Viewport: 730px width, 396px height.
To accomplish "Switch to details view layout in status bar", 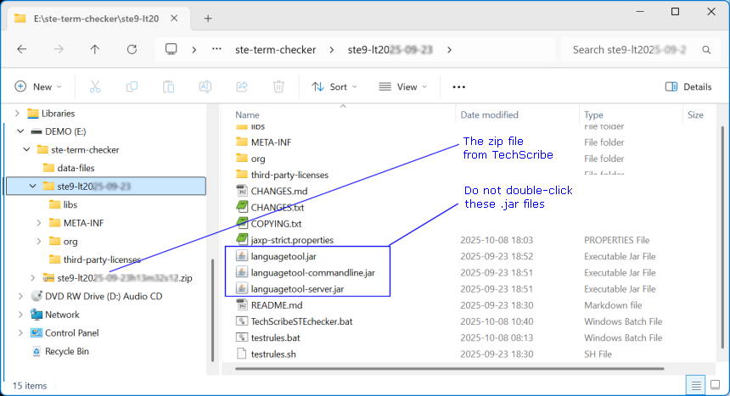I will point(695,385).
